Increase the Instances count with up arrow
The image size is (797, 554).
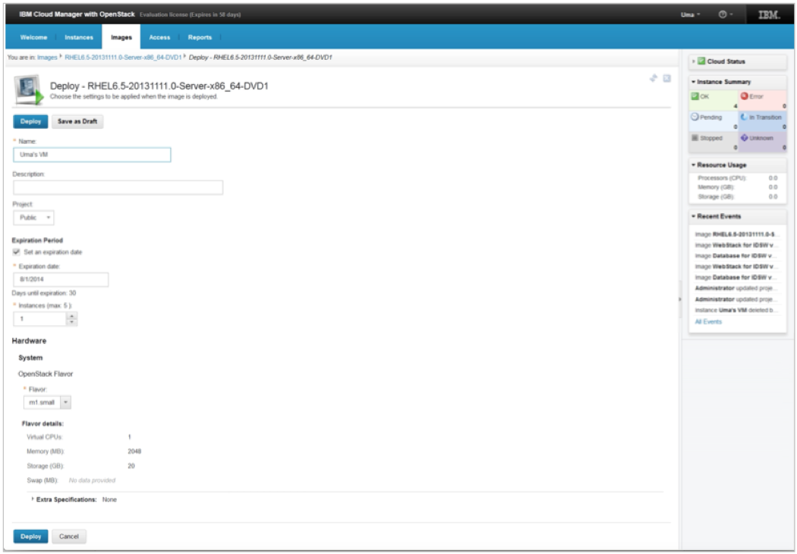(72, 315)
